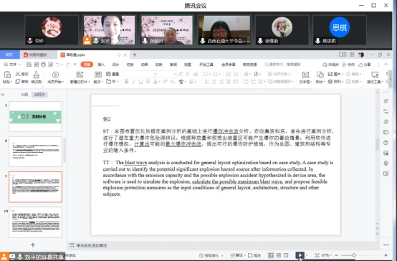
Task: Click the Save icon in quick access toolbar
Action: coord(29,65)
